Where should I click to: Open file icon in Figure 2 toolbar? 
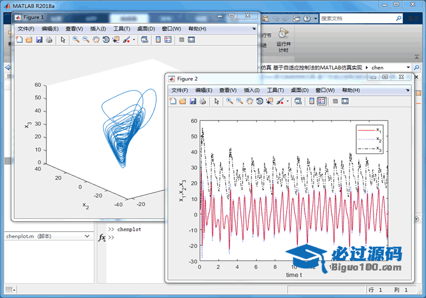pos(182,101)
